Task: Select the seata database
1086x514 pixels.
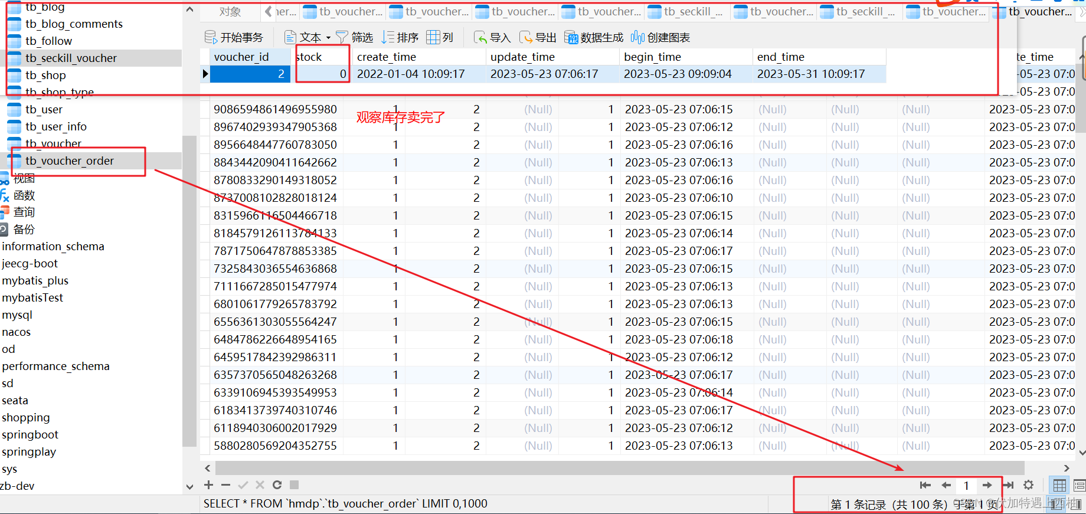Action: [15, 400]
